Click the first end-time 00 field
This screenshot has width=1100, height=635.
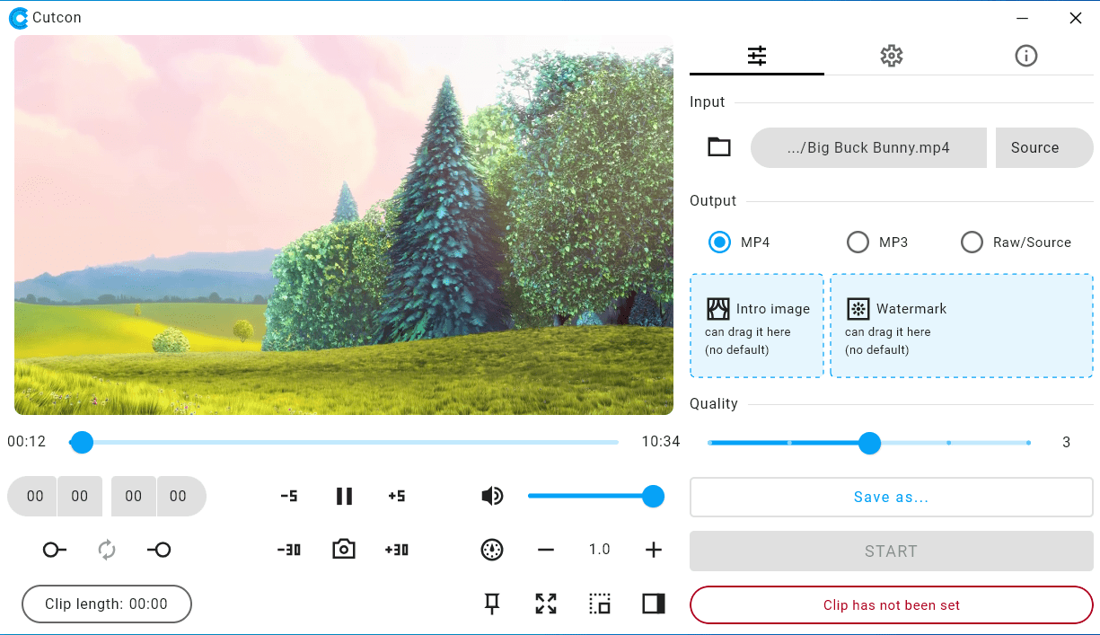[134, 496]
